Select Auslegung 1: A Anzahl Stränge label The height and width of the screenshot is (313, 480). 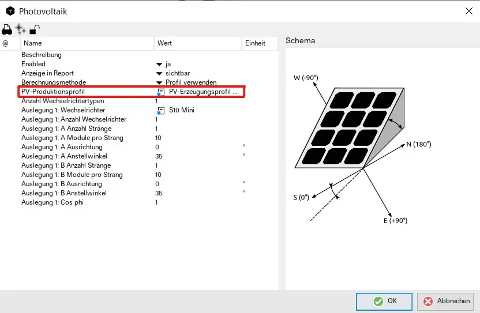66,129
